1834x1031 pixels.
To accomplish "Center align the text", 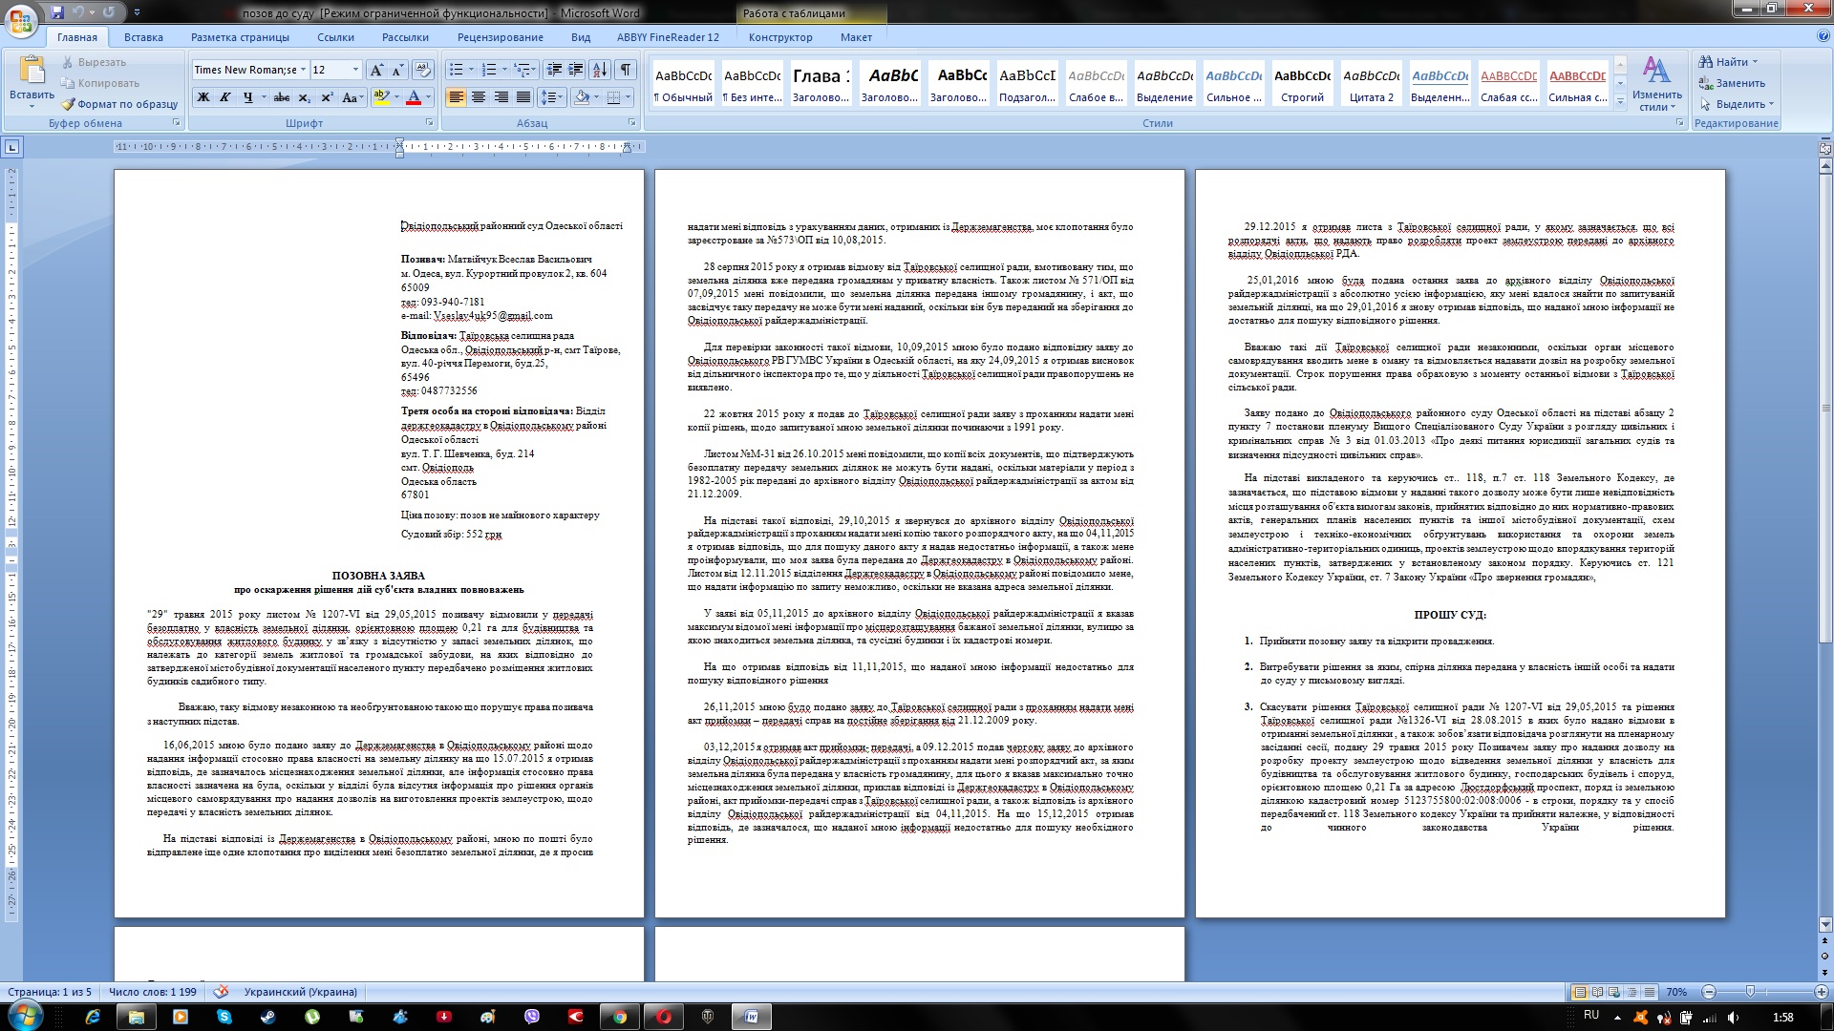I will 479,97.
